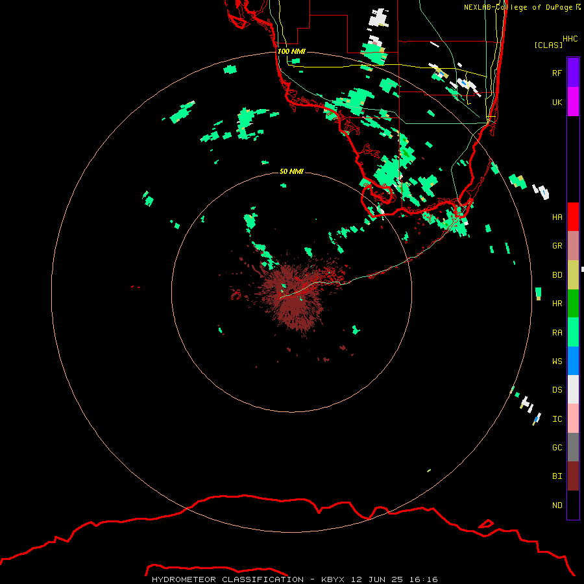Click the BD legend label
The width and height of the screenshot is (584, 584).
point(557,275)
